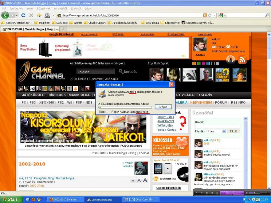Screen dimensions: 271x203
Task: Switch to Copy Con taskbar window
Action: point(140,200)
